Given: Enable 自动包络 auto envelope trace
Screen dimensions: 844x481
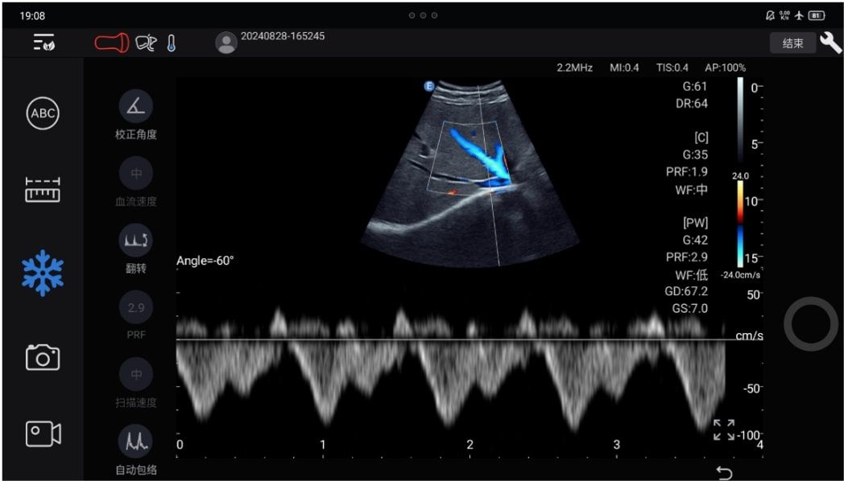Looking at the screenshot, I should (x=135, y=440).
